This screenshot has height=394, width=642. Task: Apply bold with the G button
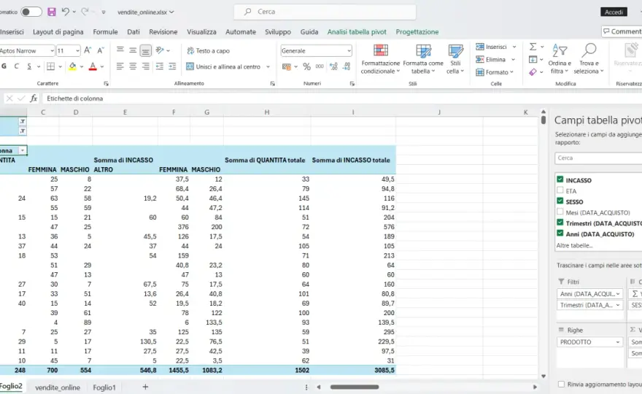(x=4, y=66)
